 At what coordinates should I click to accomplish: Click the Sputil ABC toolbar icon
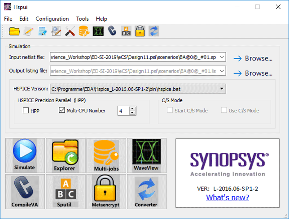coord(126,31)
